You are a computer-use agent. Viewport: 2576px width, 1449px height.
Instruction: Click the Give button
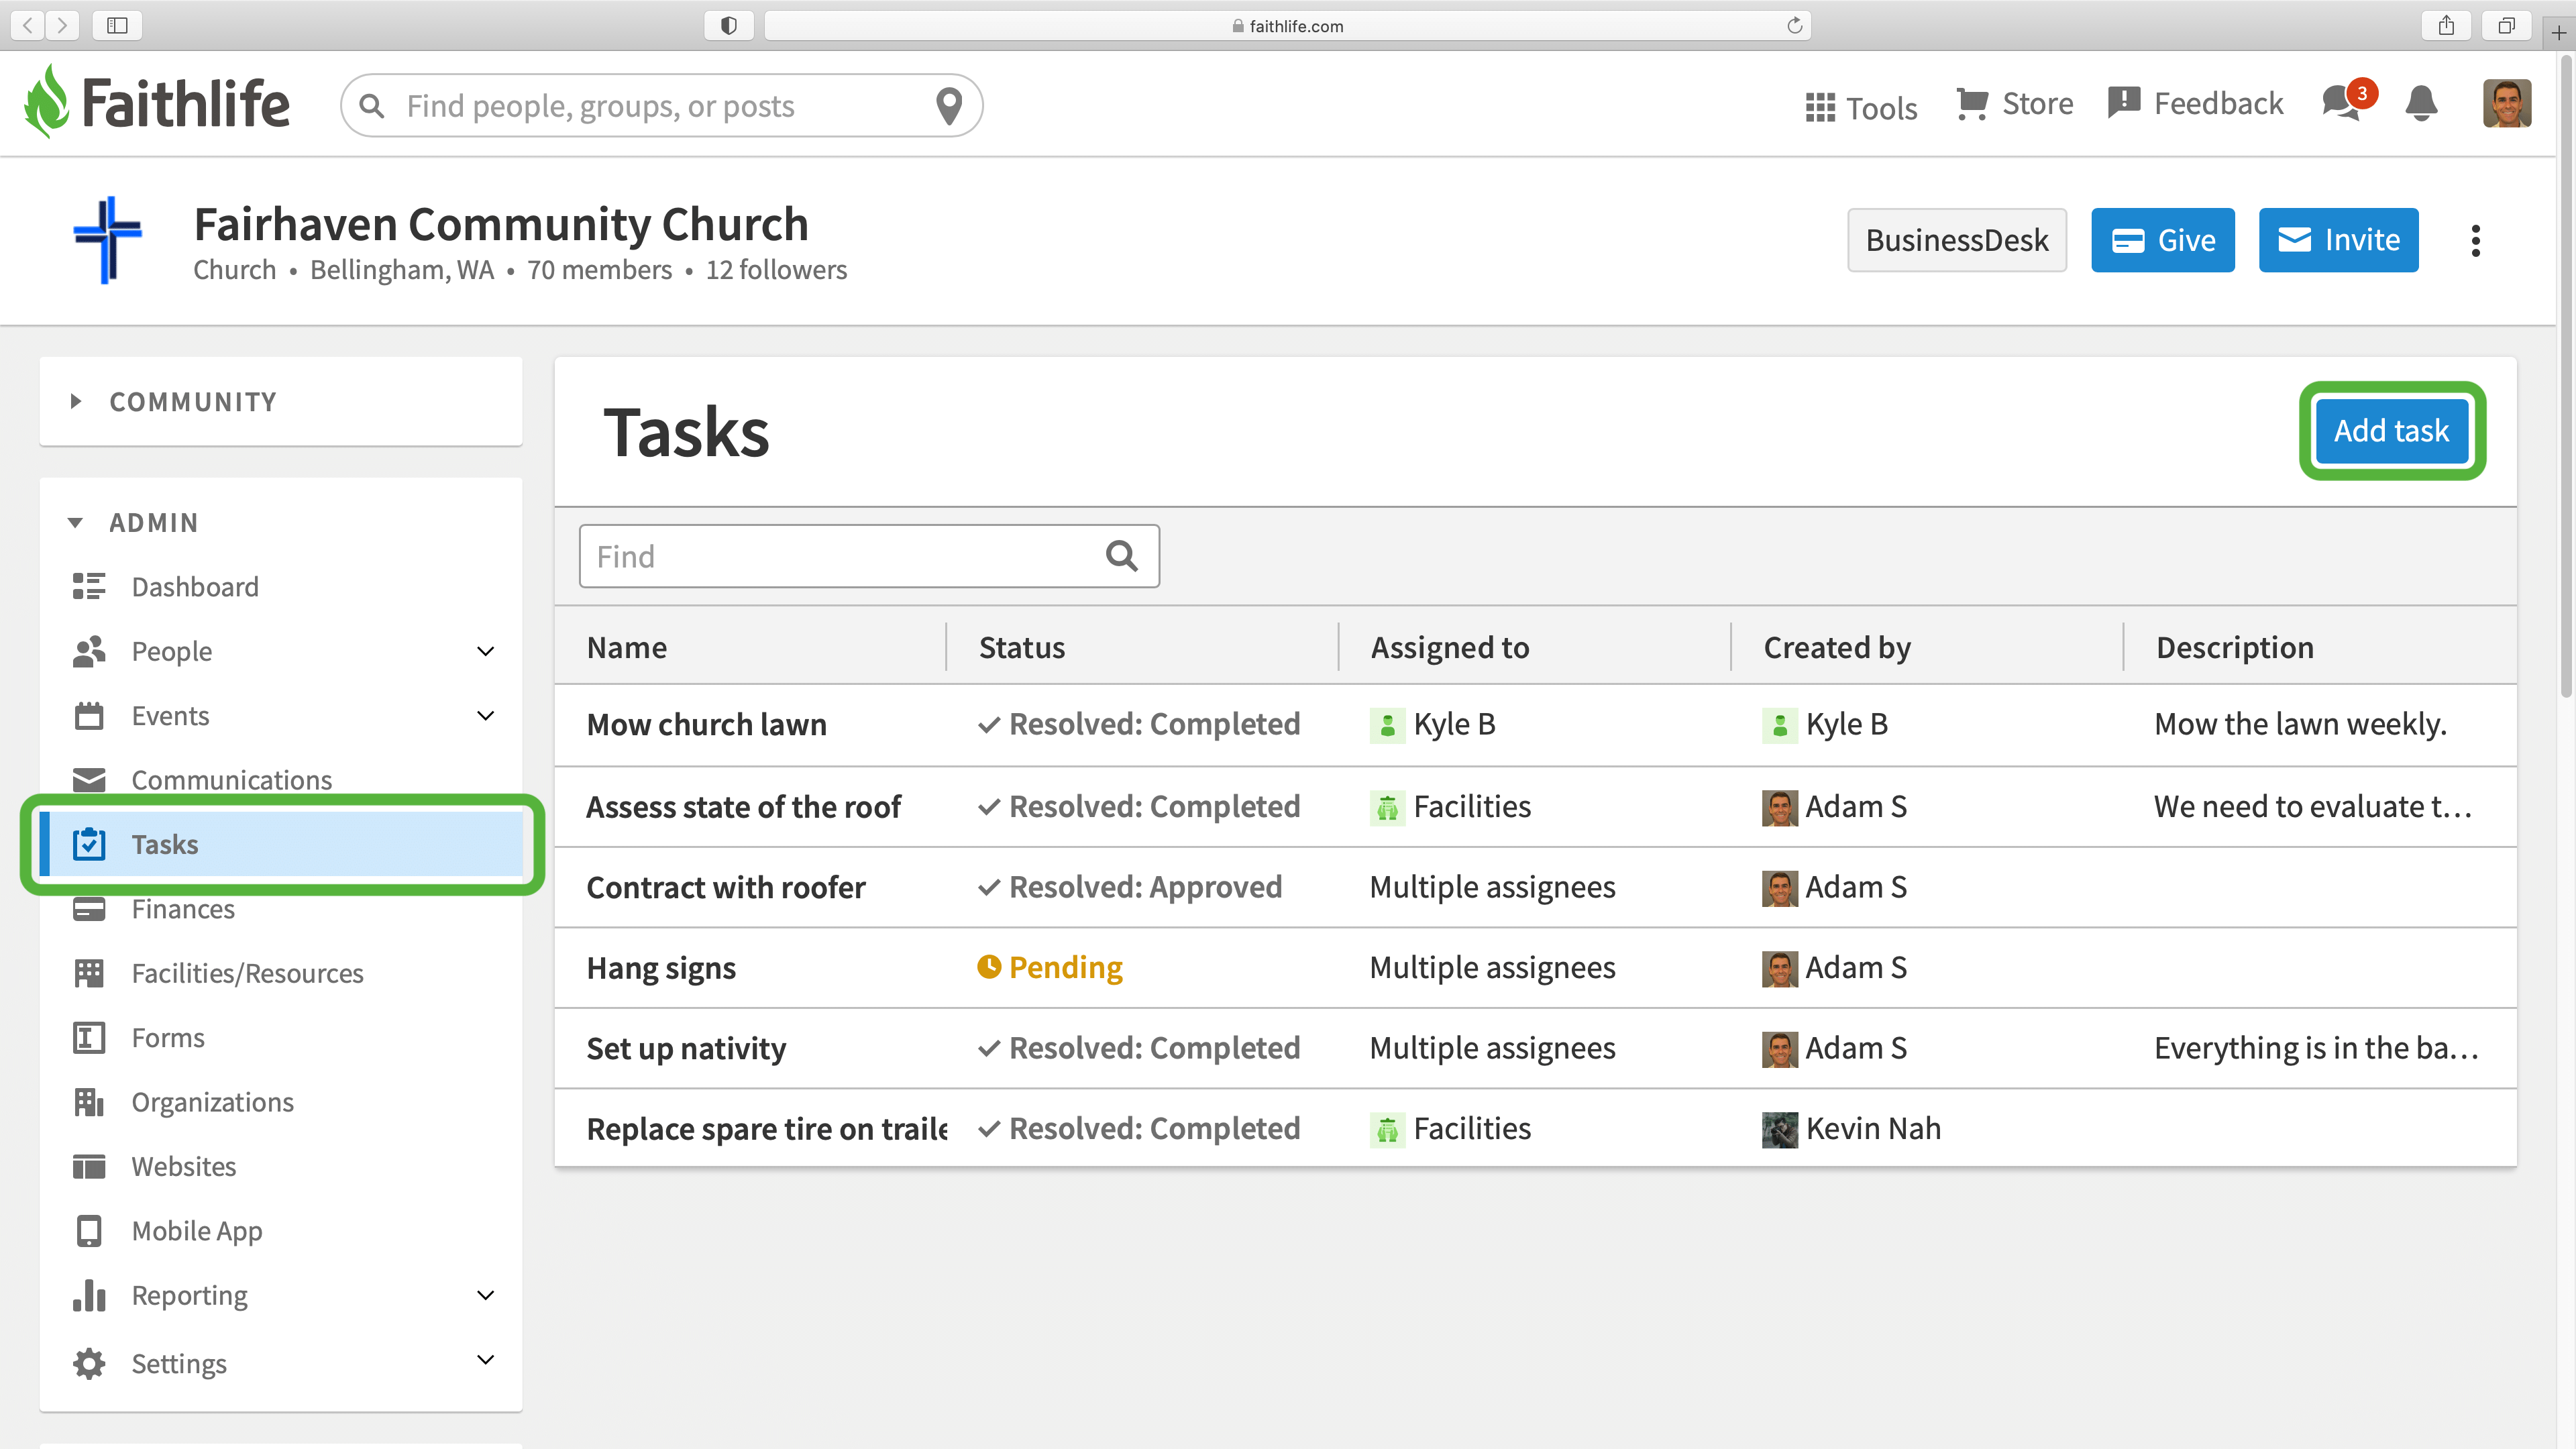(2162, 240)
